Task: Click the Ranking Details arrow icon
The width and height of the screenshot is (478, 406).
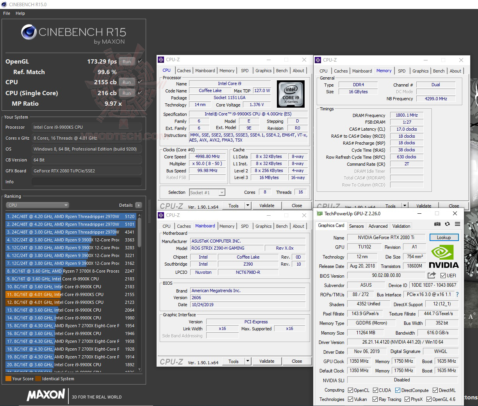Action: click(x=139, y=205)
